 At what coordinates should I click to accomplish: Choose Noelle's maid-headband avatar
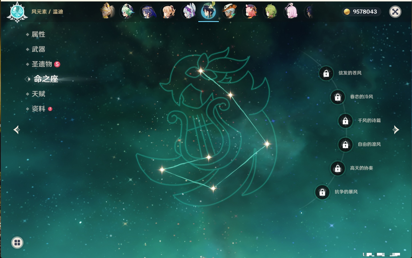189,12
